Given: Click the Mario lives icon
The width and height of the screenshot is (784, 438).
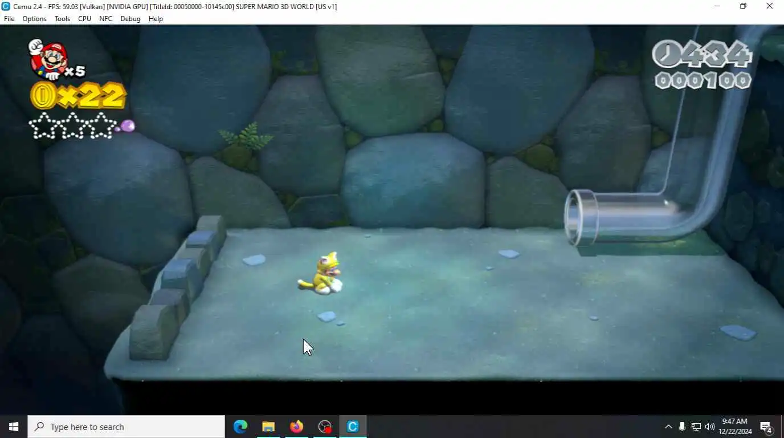Looking at the screenshot, I should (x=50, y=59).
